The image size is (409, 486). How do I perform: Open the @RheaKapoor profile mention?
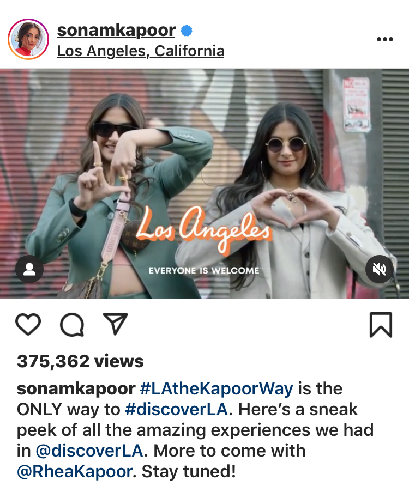[x=75, y=471]
